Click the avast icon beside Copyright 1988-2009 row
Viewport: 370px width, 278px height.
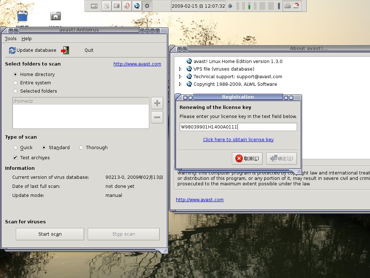coord(189,84)
